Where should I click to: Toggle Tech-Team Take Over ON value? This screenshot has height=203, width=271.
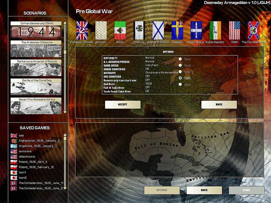coord(147,91)
